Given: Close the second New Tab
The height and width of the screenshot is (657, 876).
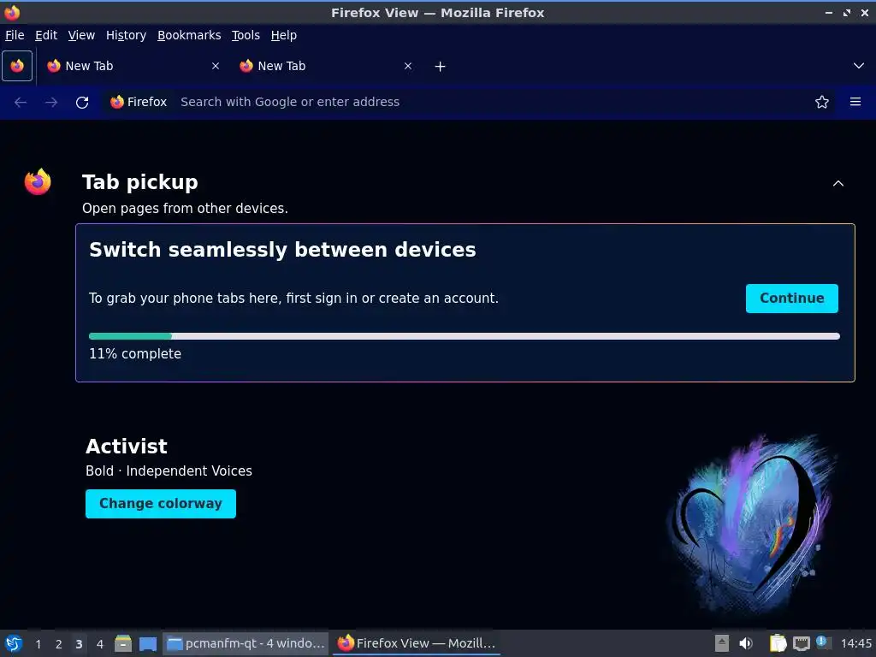Looking at the screenshot, I should [x=408, y=66].
